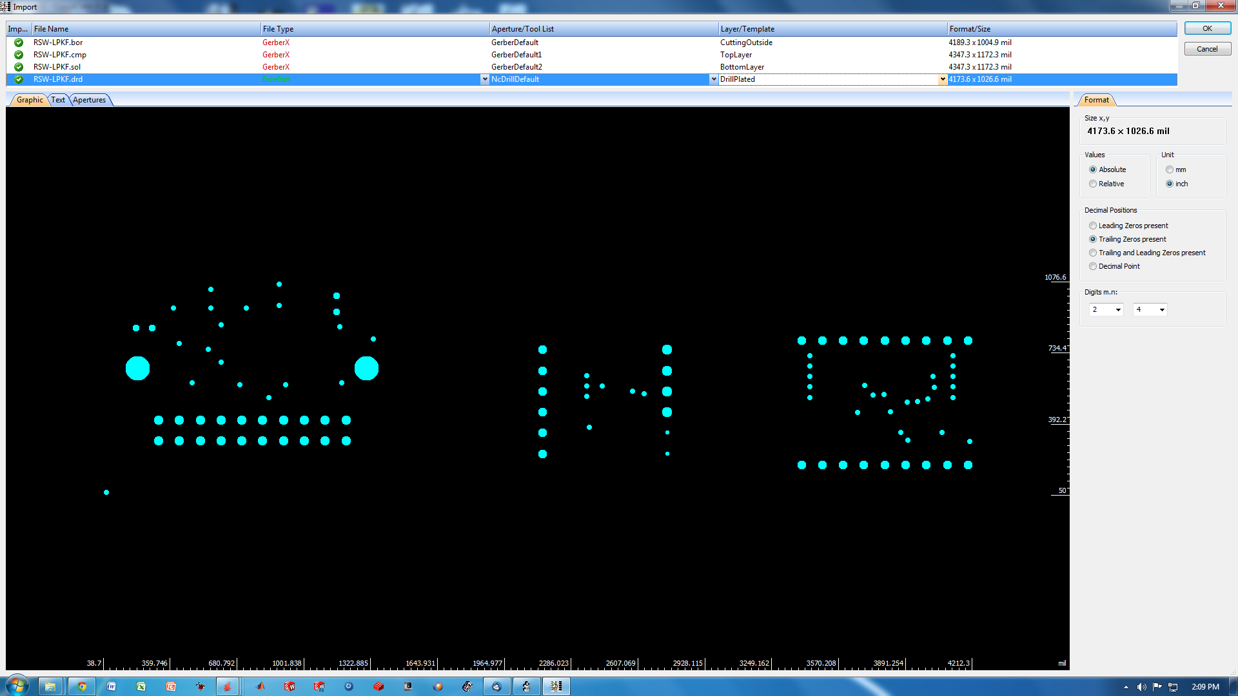Image resolution: width=1238 pixels, height=696 pixels.
Task: Click green check icon for RSW-LPKF.sol
Action: [19, 67]
